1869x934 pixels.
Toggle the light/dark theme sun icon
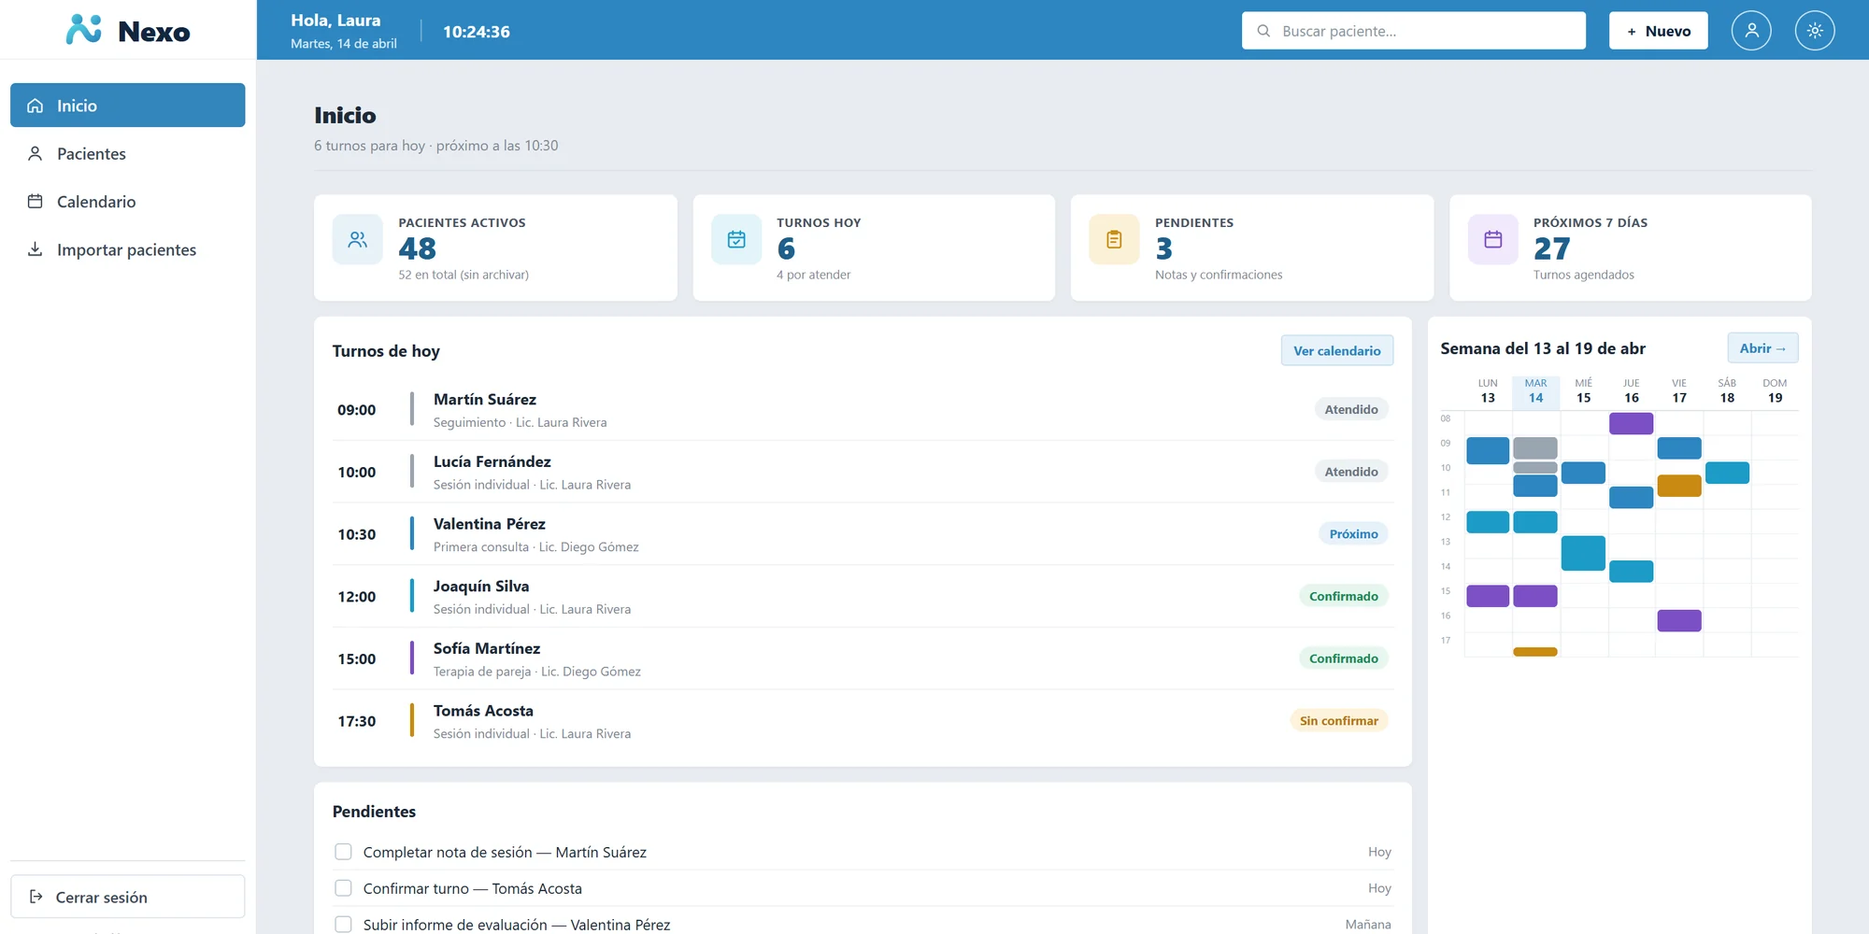click(x=1815, y=31)
